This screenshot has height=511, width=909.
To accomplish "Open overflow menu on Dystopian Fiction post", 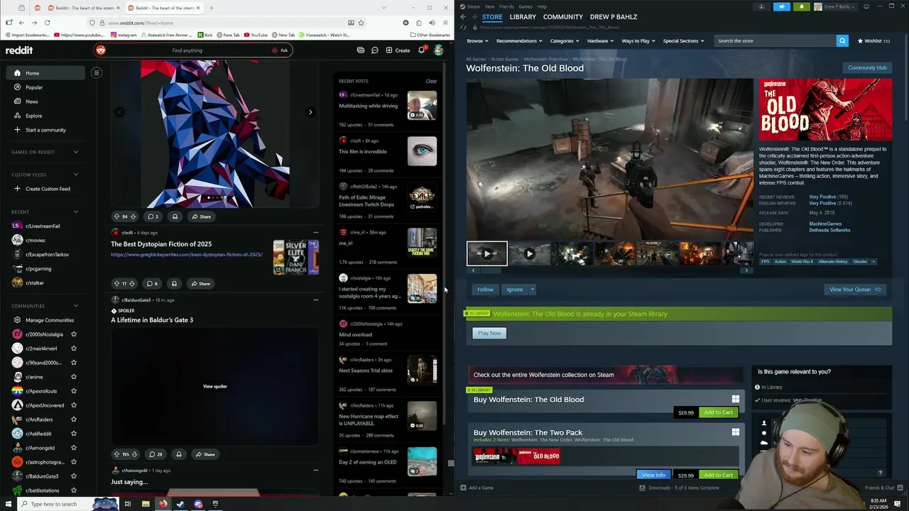I will click(316, 232).
